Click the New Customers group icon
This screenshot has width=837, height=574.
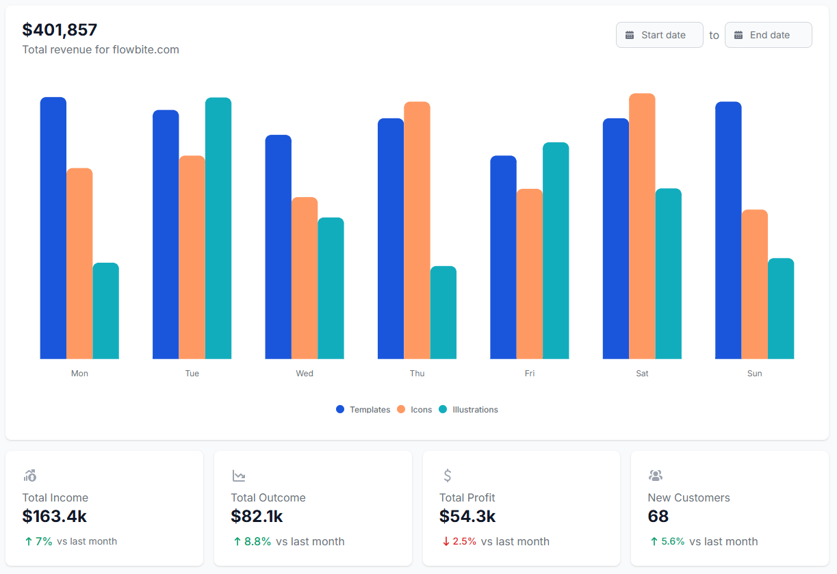(655, 475)
